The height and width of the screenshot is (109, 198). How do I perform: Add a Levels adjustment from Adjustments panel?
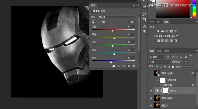pos(163,31)
